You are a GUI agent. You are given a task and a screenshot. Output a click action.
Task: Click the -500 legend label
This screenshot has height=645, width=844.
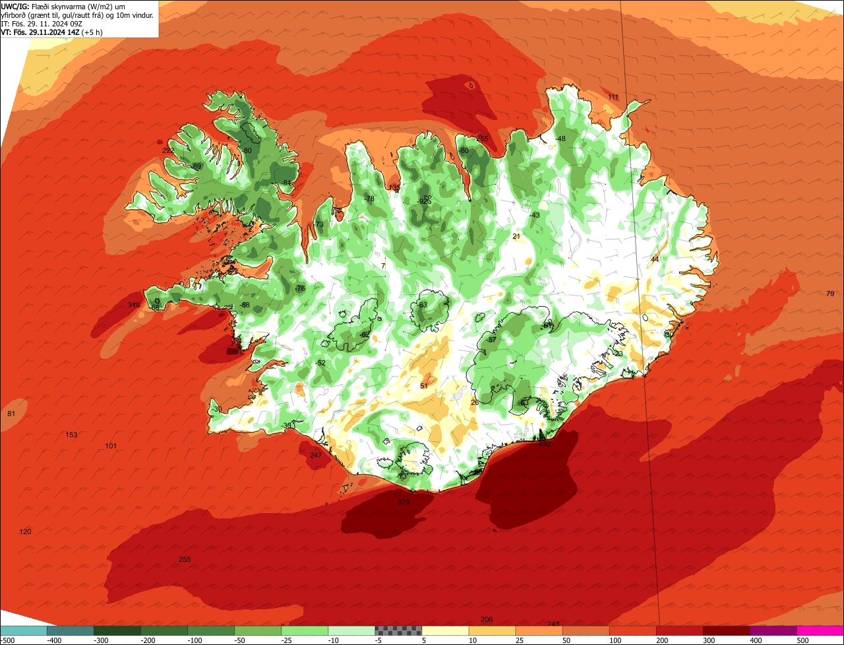(x=9, y=640)
